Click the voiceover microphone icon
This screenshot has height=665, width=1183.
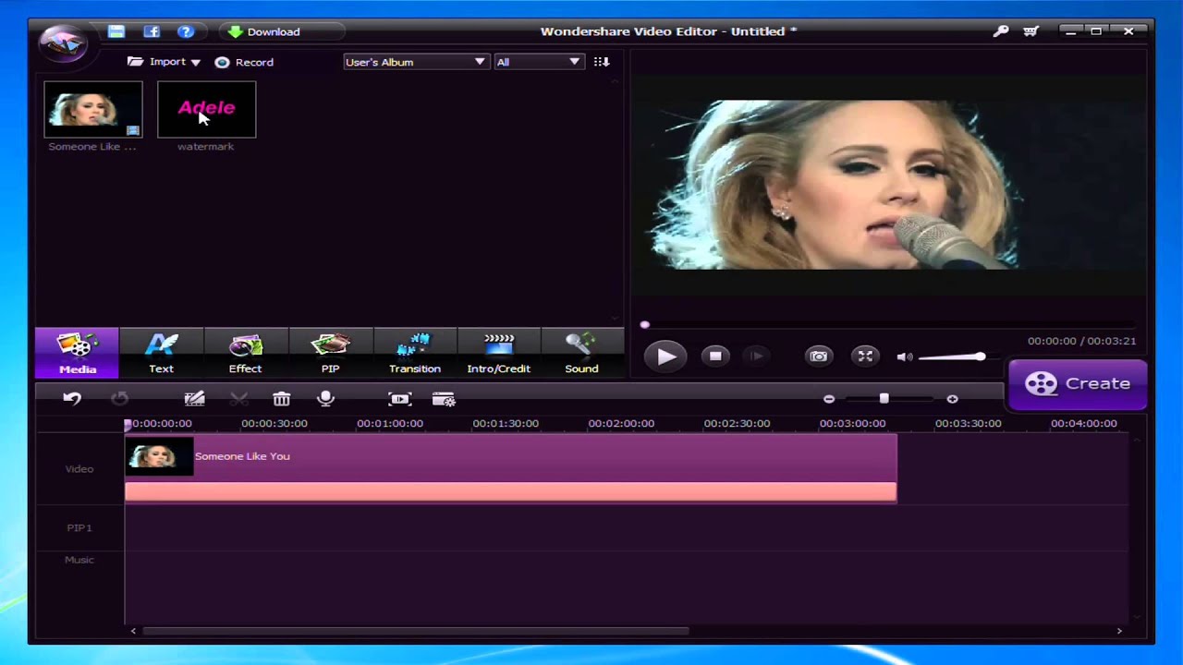point(325,399)
